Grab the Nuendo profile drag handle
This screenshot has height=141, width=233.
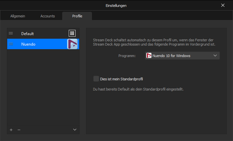pos(11,44)
